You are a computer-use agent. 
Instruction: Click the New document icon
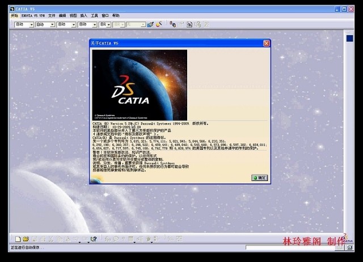(x=18, y=239)
